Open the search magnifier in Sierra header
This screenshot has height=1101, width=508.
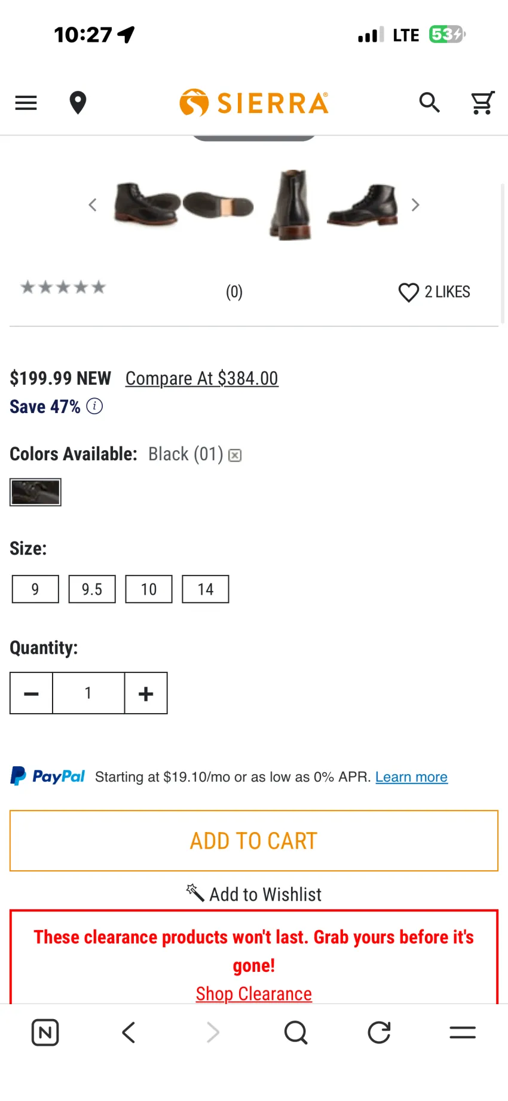(x=429, y=103)
